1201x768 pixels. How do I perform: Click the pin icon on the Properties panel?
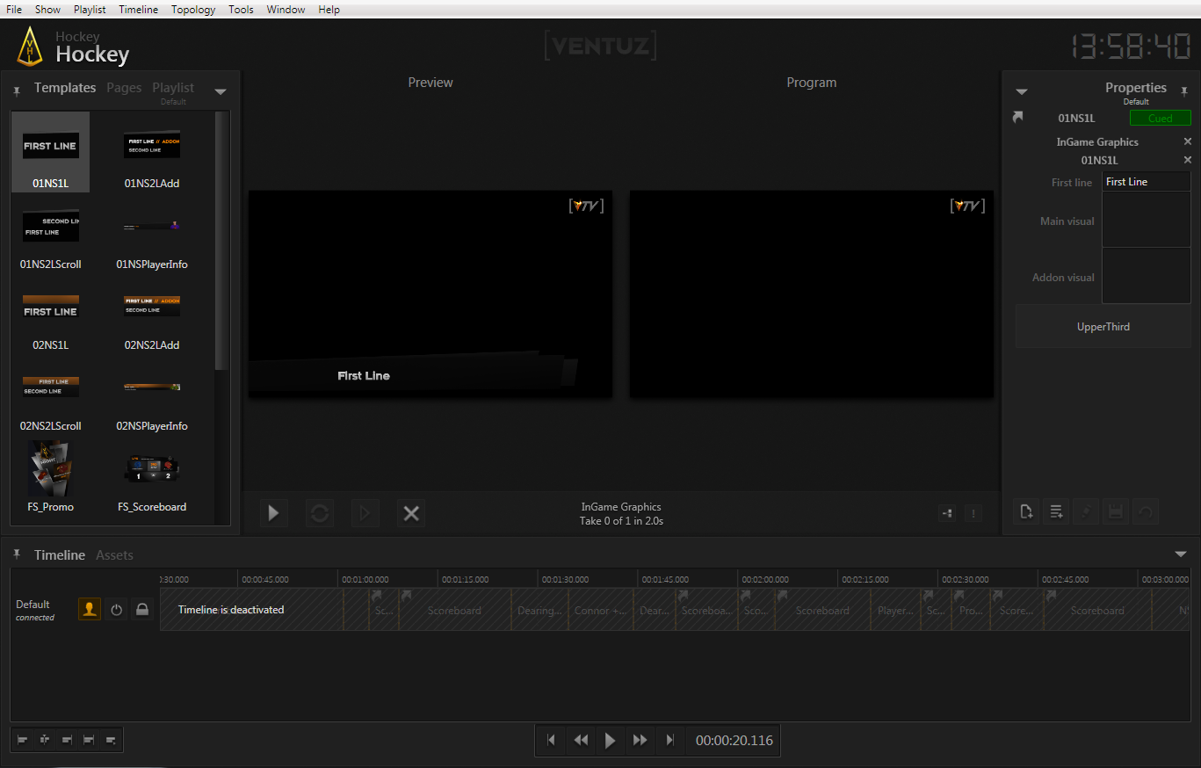(x=1183, y=91)
